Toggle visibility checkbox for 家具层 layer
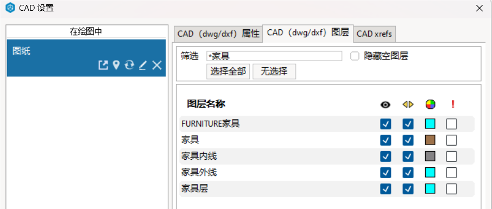This screenshot has height=209, width=492. pyautogui.click(x=386, y=188)
